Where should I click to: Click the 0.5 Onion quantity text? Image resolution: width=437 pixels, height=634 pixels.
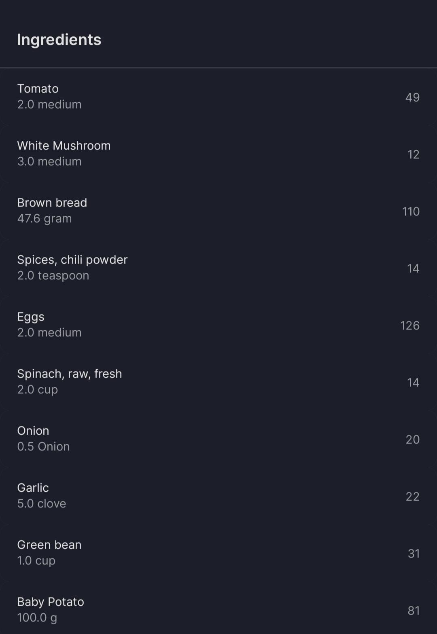[x=43, y=446]
